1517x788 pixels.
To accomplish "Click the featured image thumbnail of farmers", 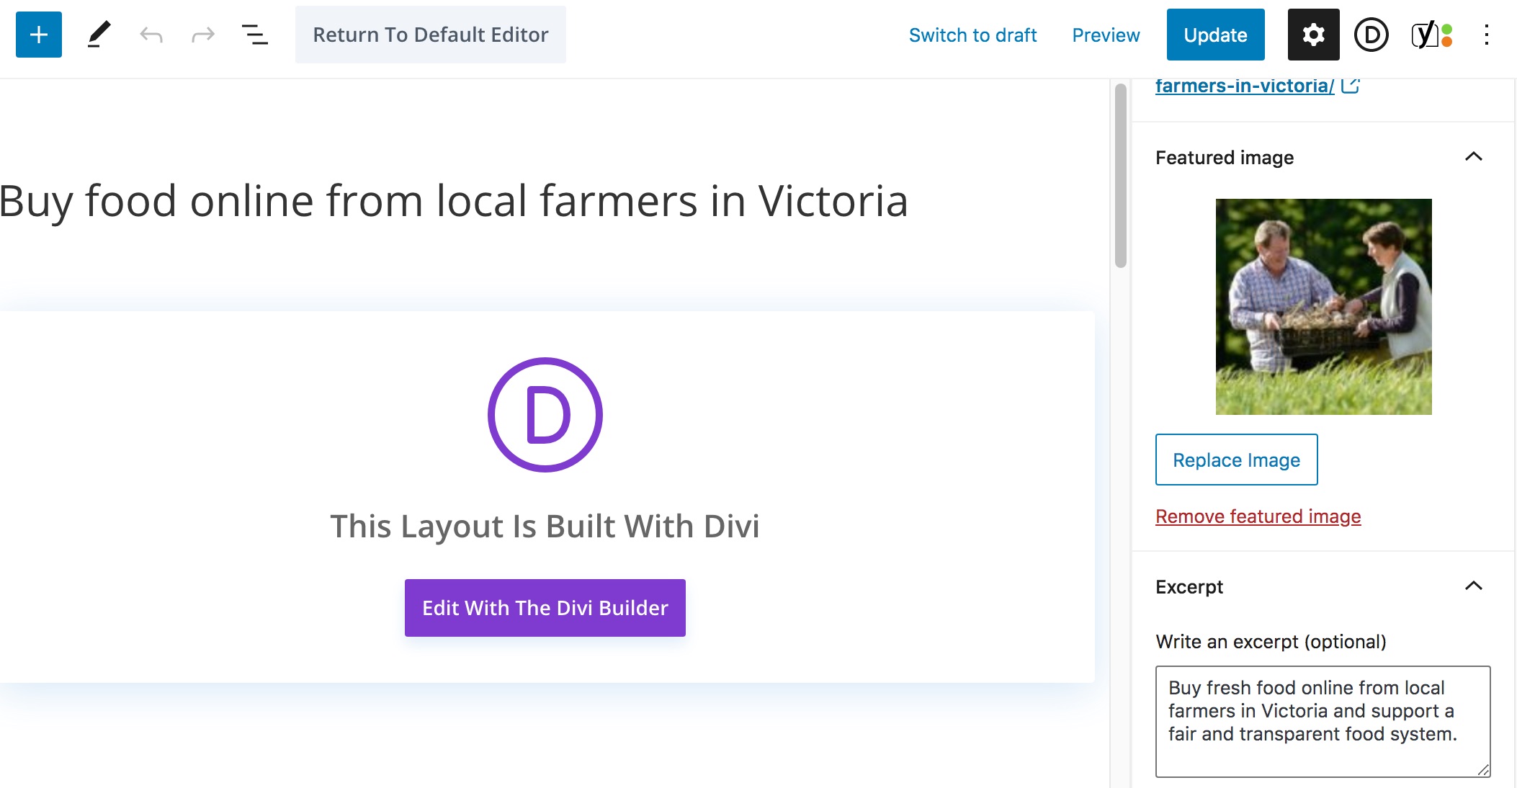I will (x=1324, y=307).
